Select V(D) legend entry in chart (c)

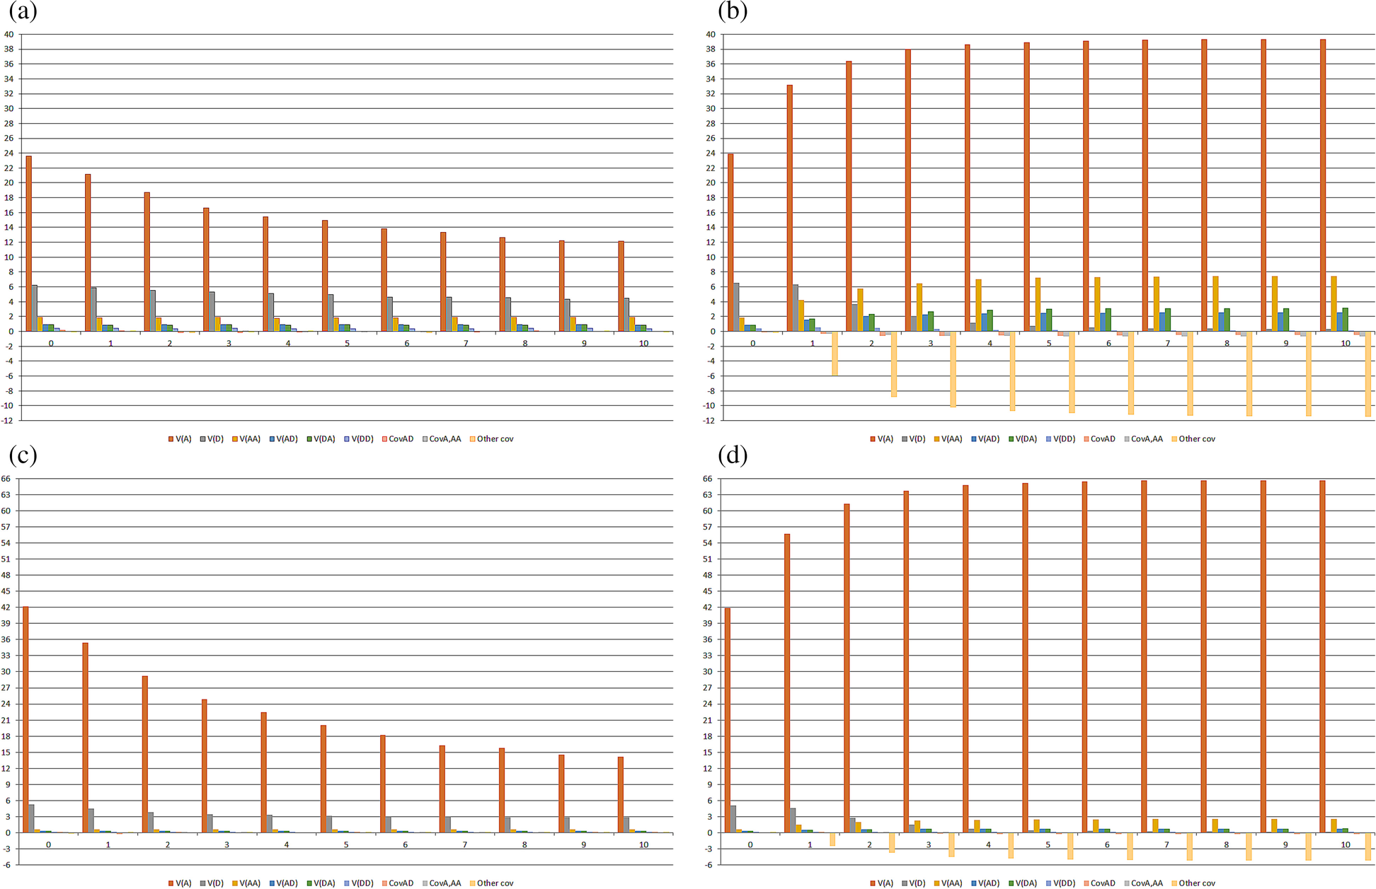point(212,883)
